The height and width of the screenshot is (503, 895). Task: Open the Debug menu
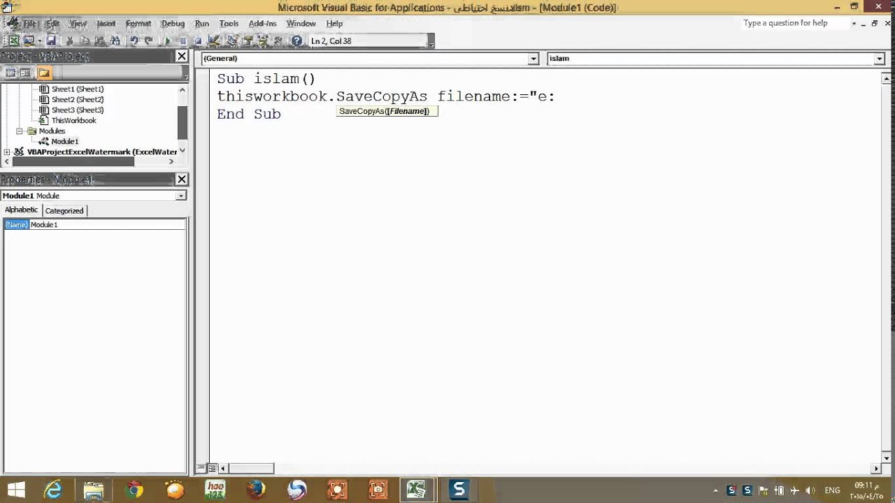click(173, 23)
